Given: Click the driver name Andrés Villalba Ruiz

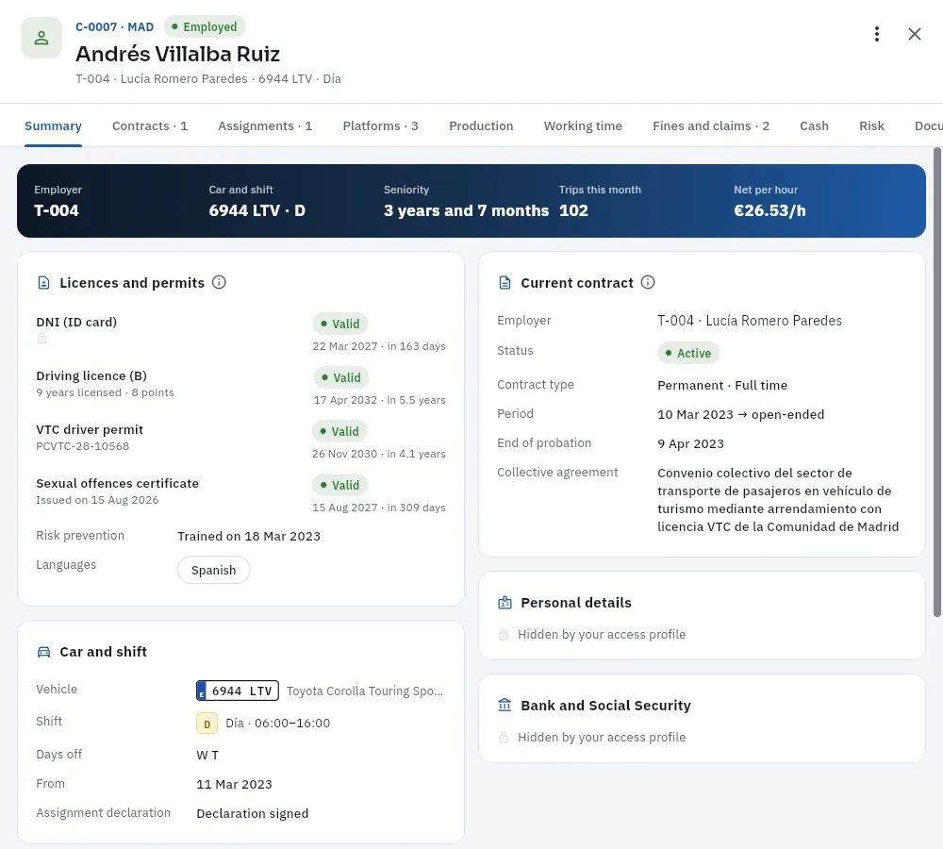Looking at the screenshot, I should [x=177, y=54].
